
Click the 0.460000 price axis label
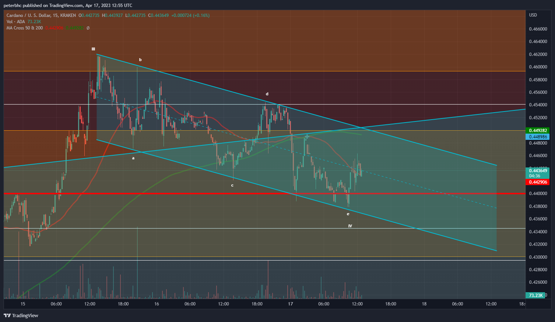click(x=538, y=67)
